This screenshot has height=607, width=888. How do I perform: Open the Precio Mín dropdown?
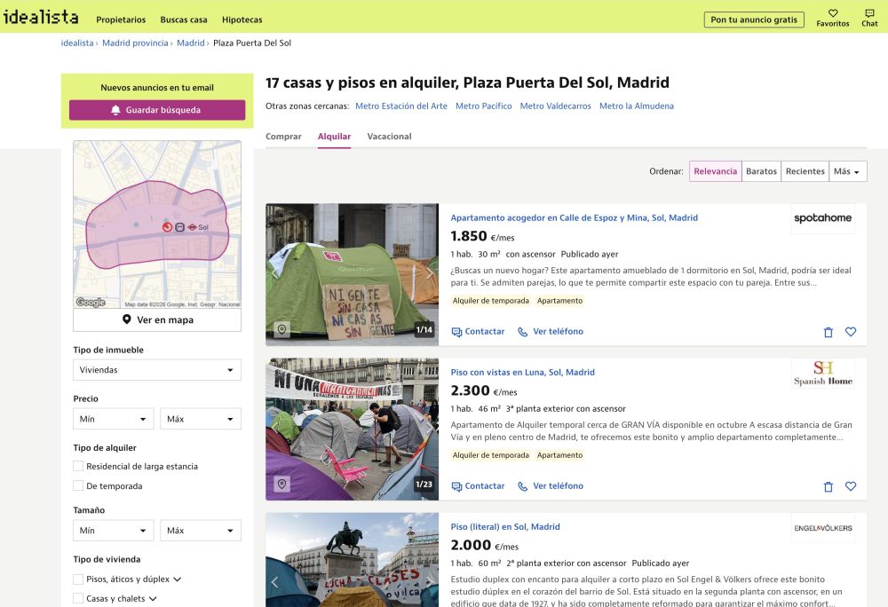pyautogui.click(x=114, y=419)
